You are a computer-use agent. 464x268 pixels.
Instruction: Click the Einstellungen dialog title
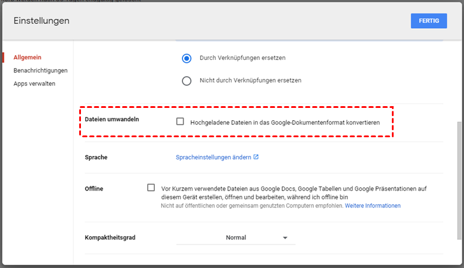tap(41, 21)
